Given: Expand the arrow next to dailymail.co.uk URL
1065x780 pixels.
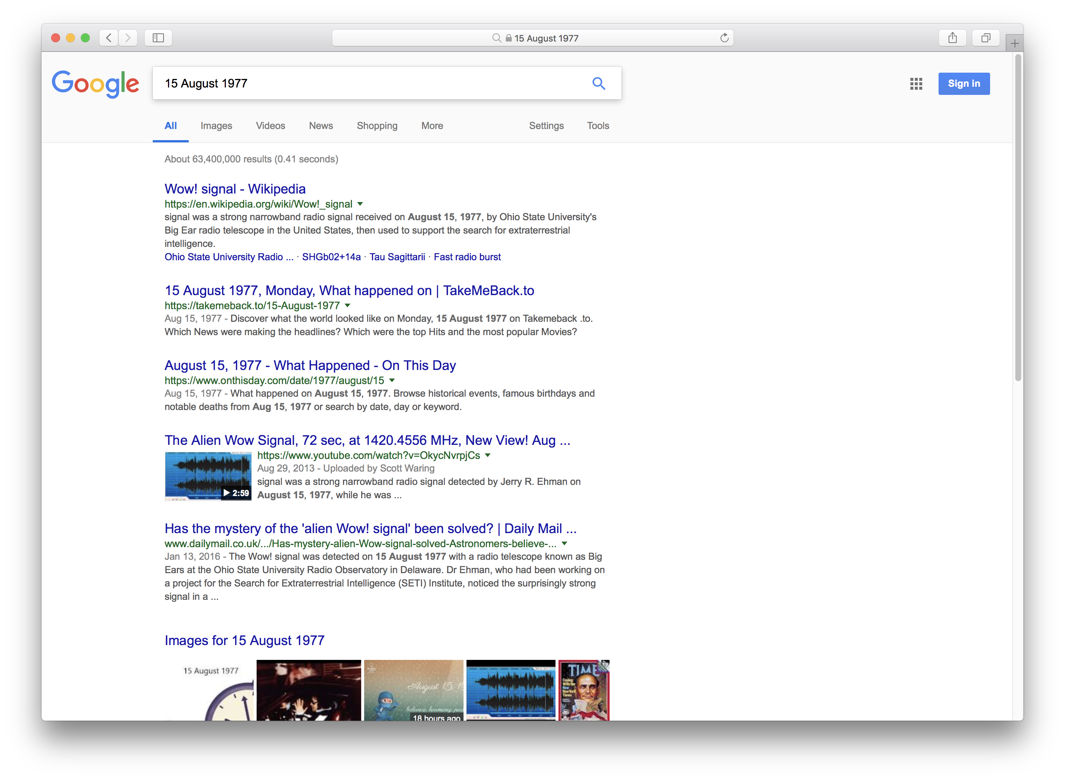Looking at the screenshot, I should pos(564,543).
